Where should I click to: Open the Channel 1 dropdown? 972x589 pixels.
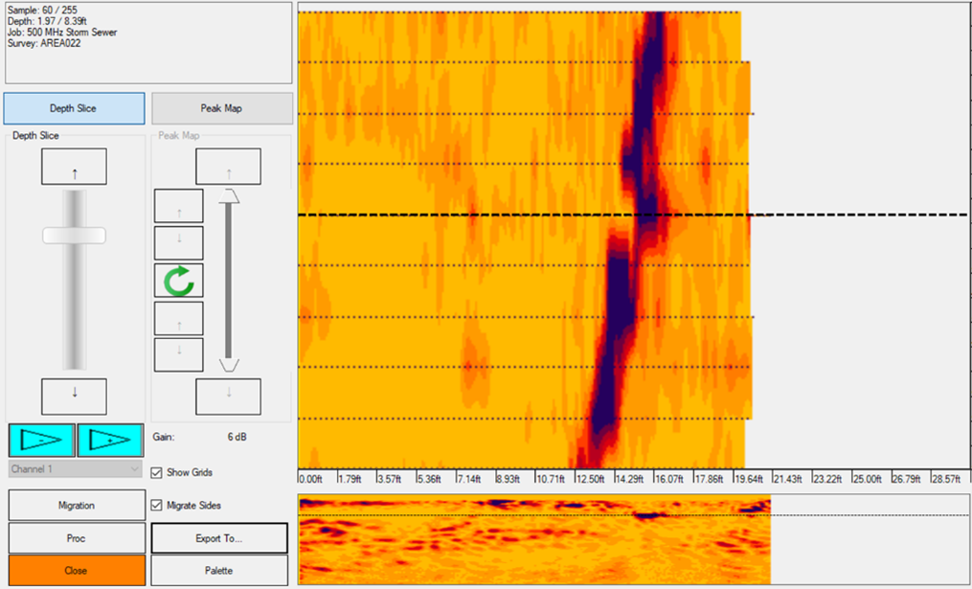tap(76, 469)
